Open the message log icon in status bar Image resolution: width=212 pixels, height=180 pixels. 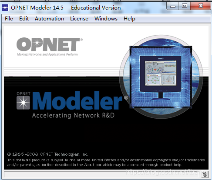(x=205, y=174)
